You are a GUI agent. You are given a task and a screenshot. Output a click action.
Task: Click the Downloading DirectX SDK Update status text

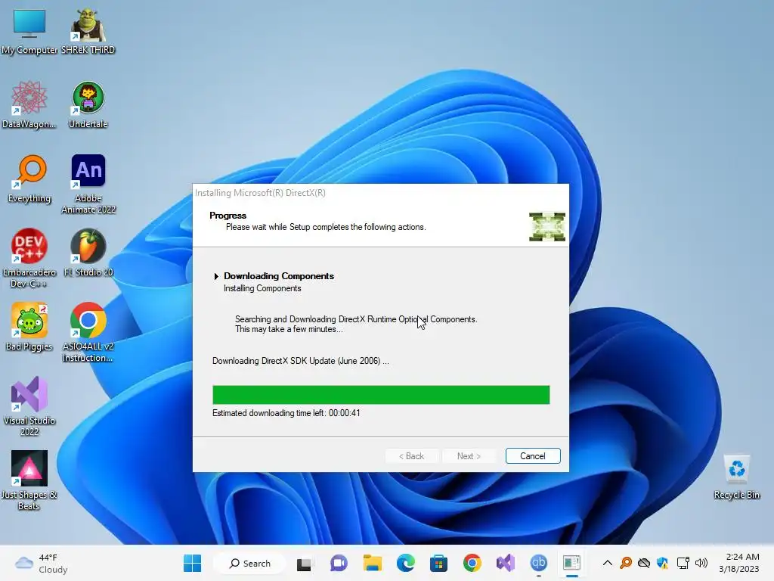pyautogui.click(x=301, y=361)
